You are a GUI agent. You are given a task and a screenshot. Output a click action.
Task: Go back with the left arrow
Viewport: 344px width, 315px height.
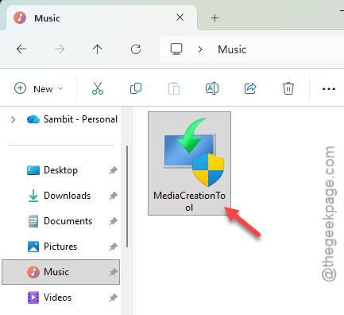pyautogui.click(x=21, y=49)
